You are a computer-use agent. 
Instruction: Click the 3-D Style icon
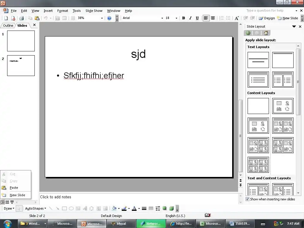(171, 208)
